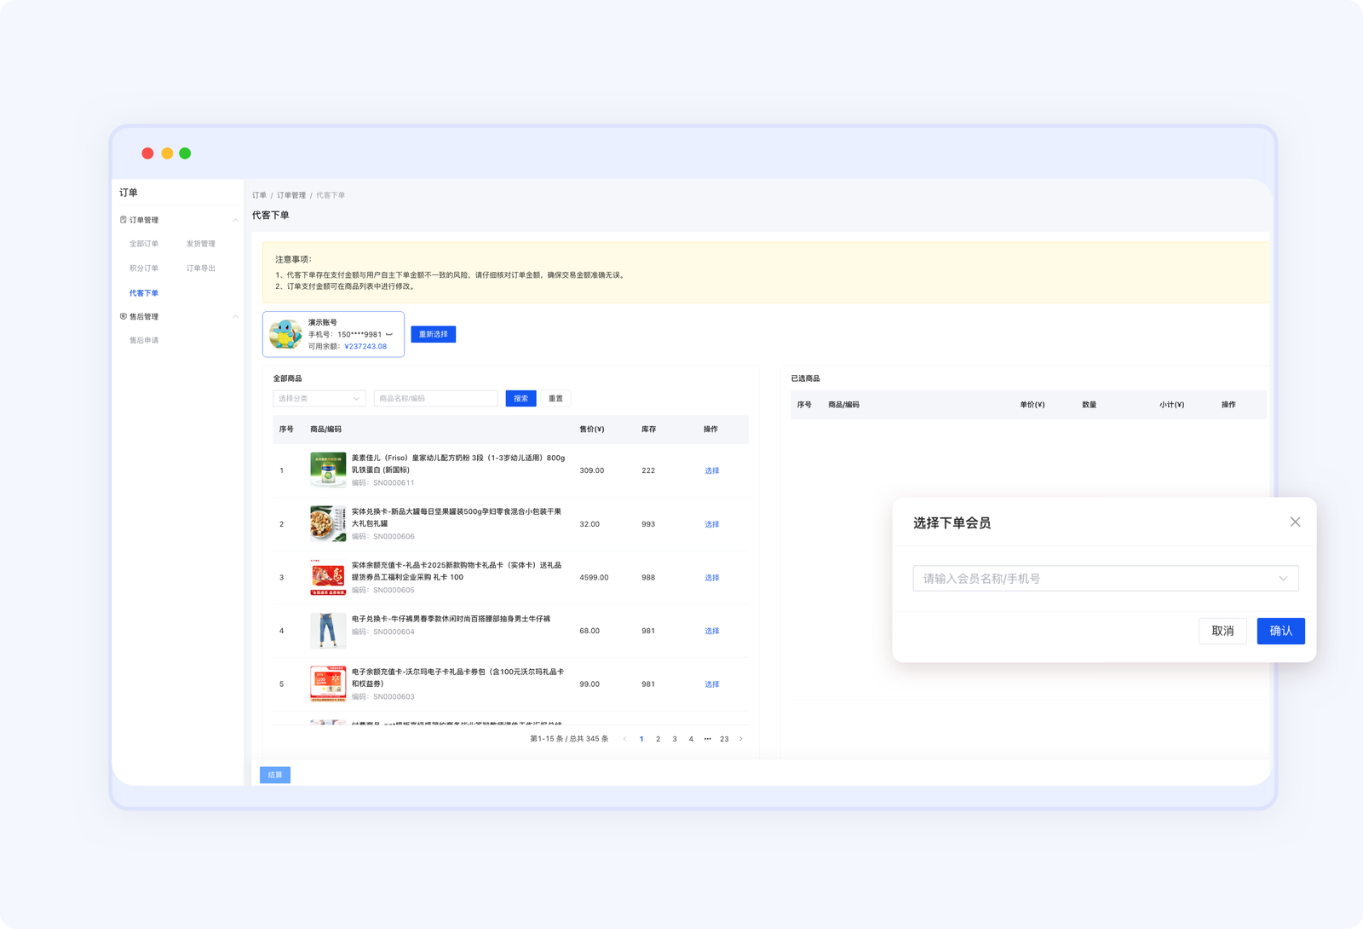
Task: Focus the 商品名称/编码 search field
Action: click(435, 398)
